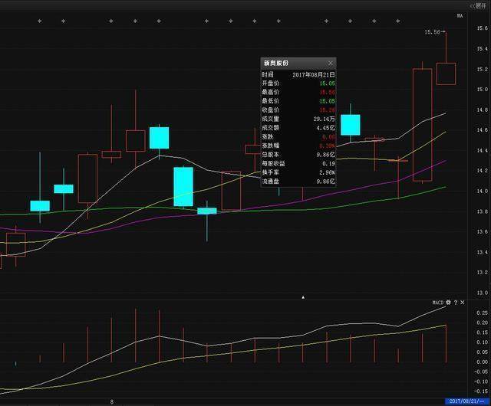Click the 总股本 row in popup
This screenshot has width=491, height=406.
click(298, 155)
